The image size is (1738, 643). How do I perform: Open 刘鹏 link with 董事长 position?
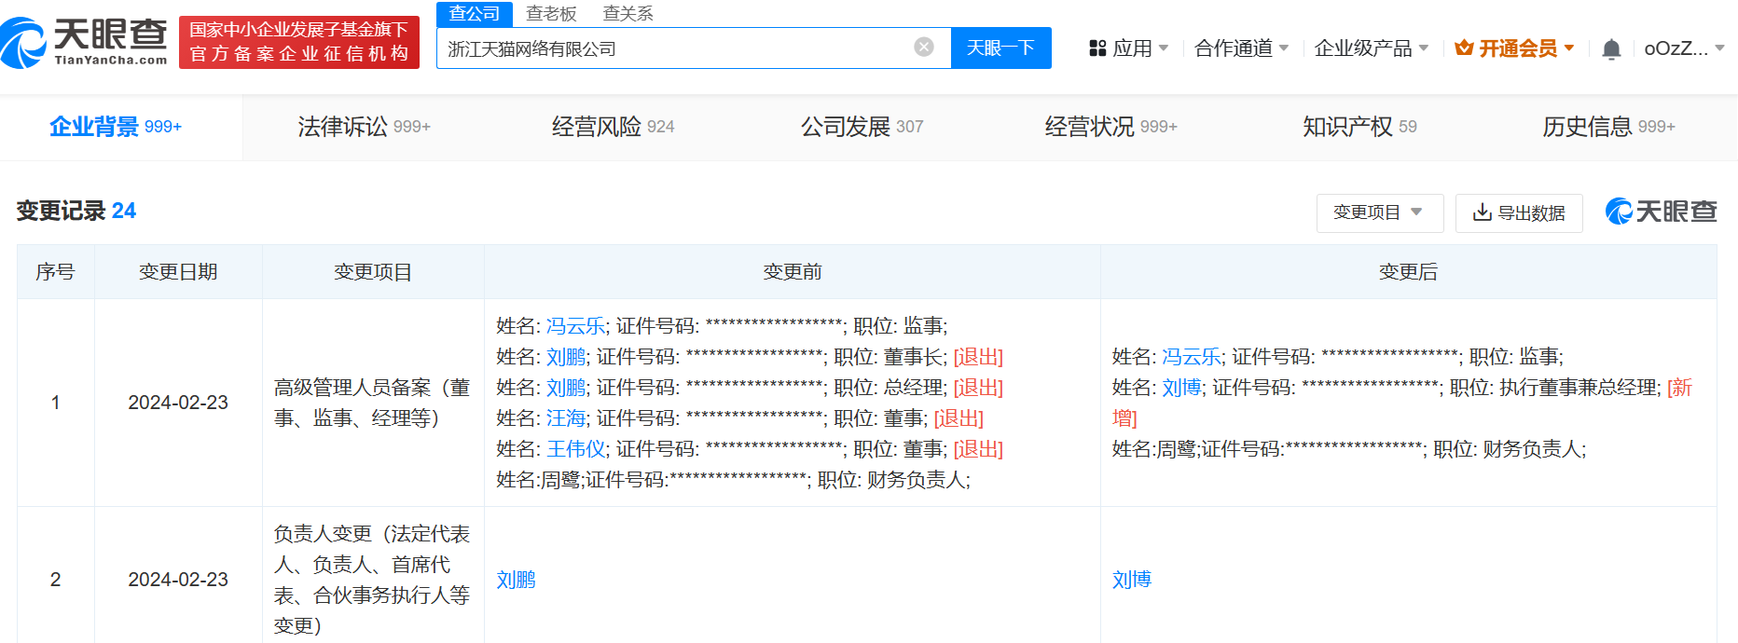click(x=566, y=356)
